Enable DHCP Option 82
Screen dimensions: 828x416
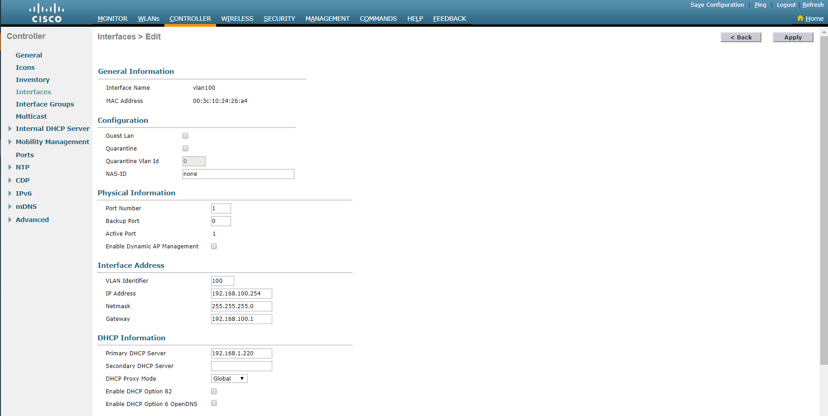pos(214,391)
